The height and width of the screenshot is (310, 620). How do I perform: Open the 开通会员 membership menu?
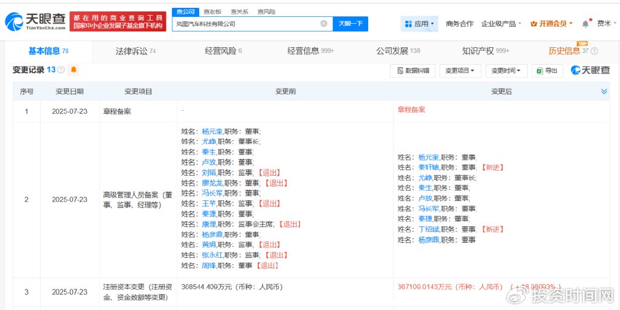coord(551,24)
